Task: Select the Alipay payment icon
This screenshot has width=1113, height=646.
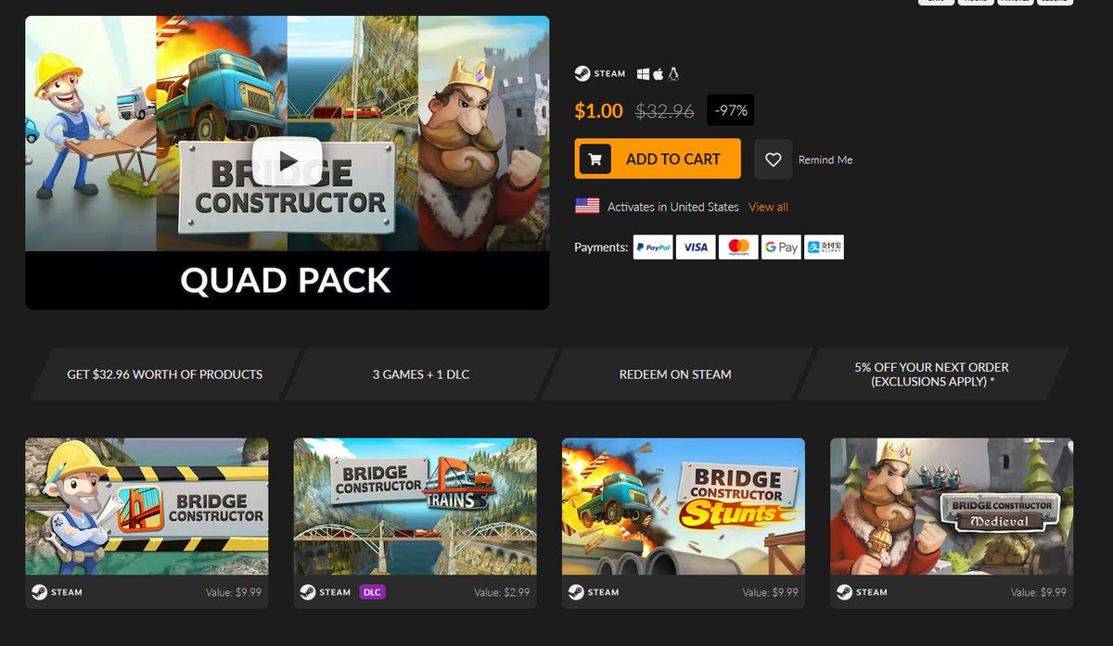Action: (824, 247)
